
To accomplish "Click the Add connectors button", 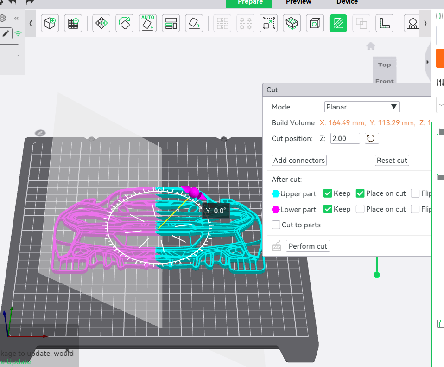I will pos(299,161).
